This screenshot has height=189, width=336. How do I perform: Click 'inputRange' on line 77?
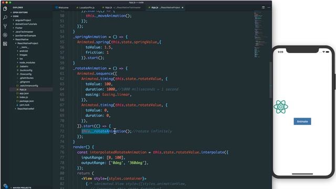(x=92, y=157)
